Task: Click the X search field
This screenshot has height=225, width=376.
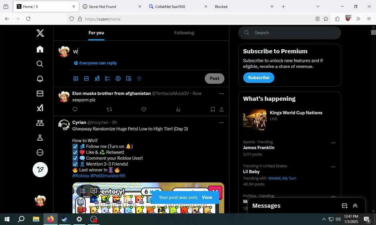Action: point(290,33)
